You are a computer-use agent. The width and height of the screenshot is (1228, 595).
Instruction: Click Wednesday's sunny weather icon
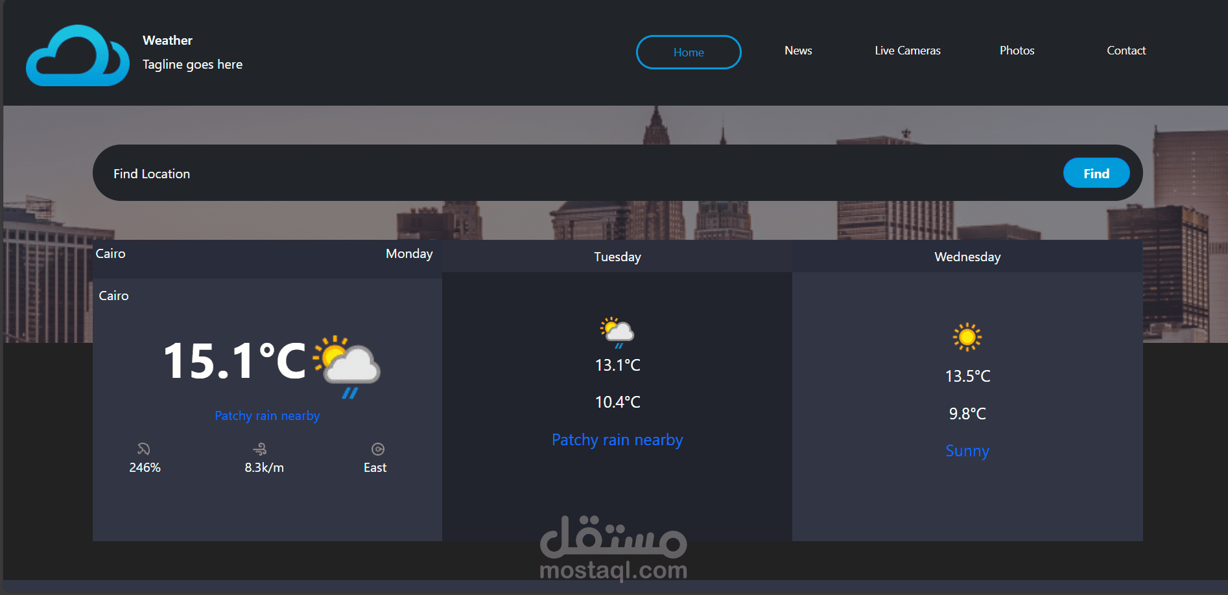(x=967, y=338)
